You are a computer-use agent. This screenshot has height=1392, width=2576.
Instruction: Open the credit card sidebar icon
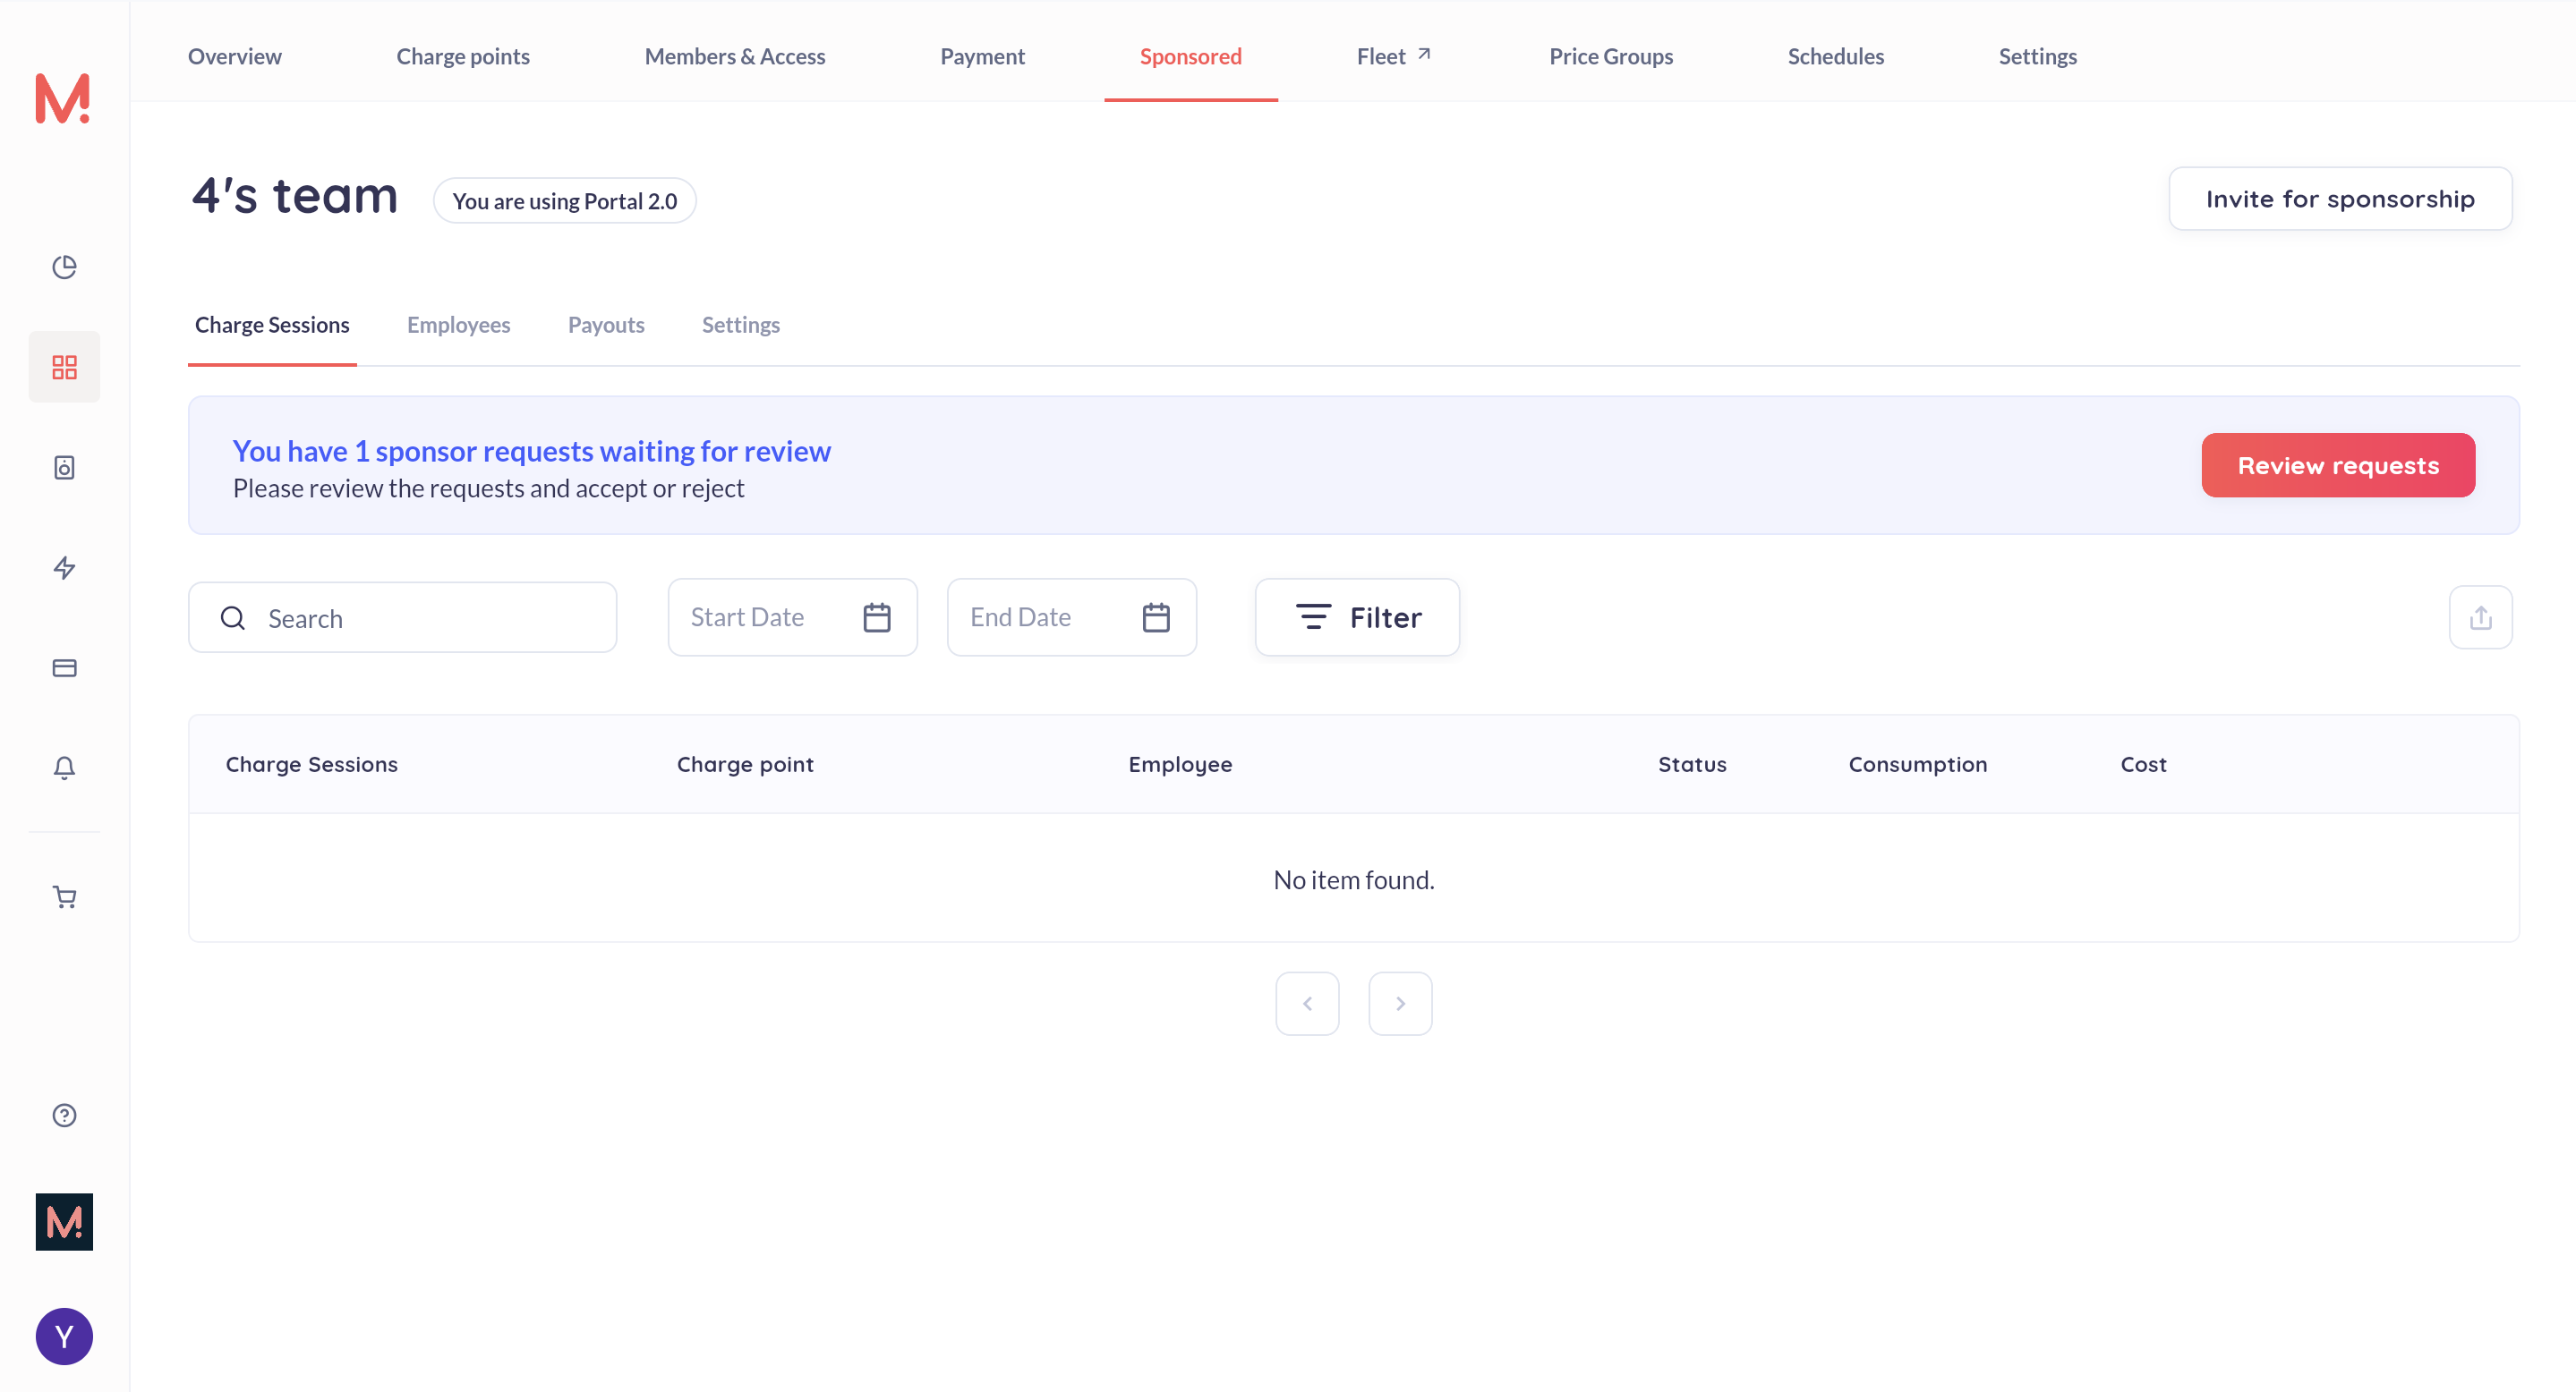pyautogui.click(x=64, y=667)
